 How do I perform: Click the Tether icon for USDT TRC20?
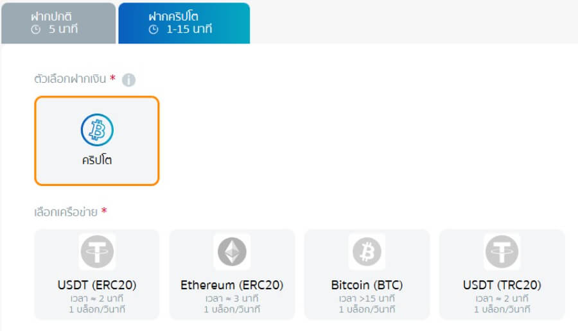pos(502,251)
